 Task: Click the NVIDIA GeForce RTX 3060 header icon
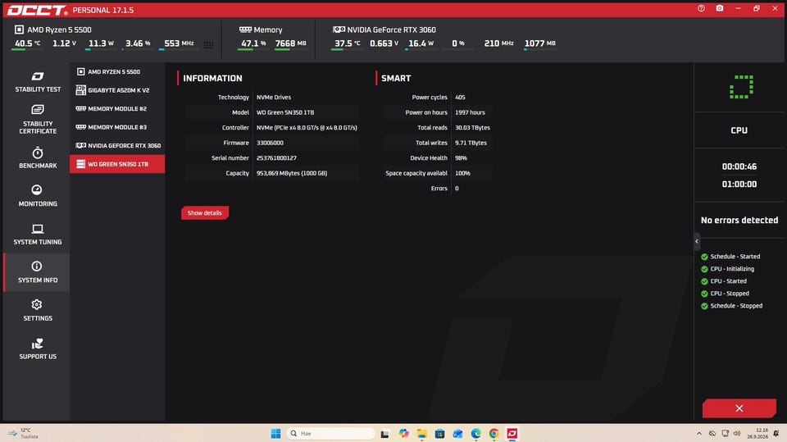pyautogui.click(x=339, y=30)
